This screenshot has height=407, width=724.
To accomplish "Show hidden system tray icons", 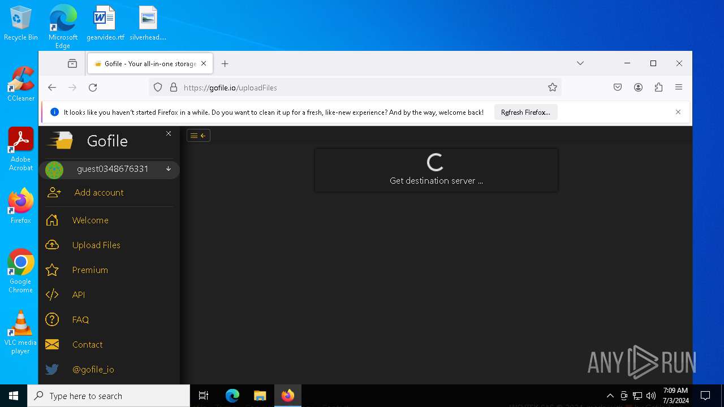I will point(610,396).
